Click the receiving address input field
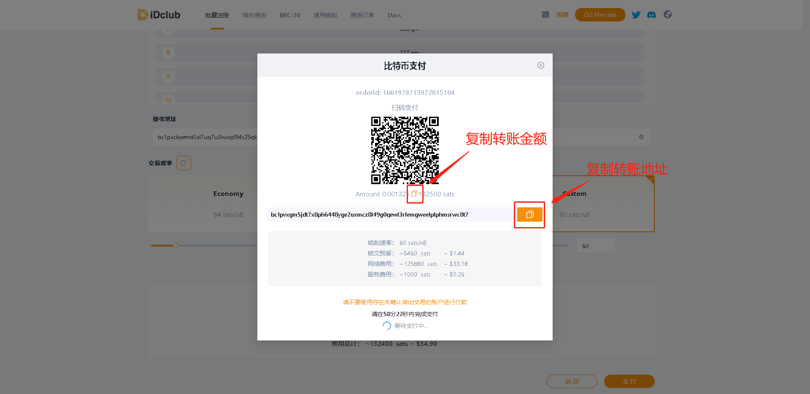The height and width of the screenshot is (394, 810). coord(402,137)
